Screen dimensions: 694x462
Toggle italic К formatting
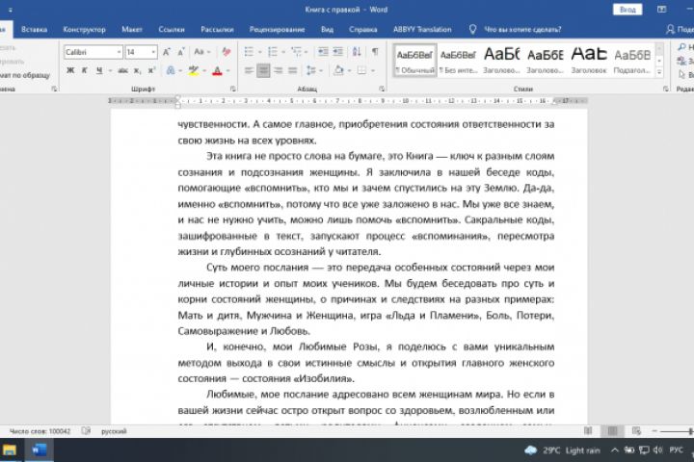coord(84,70)
